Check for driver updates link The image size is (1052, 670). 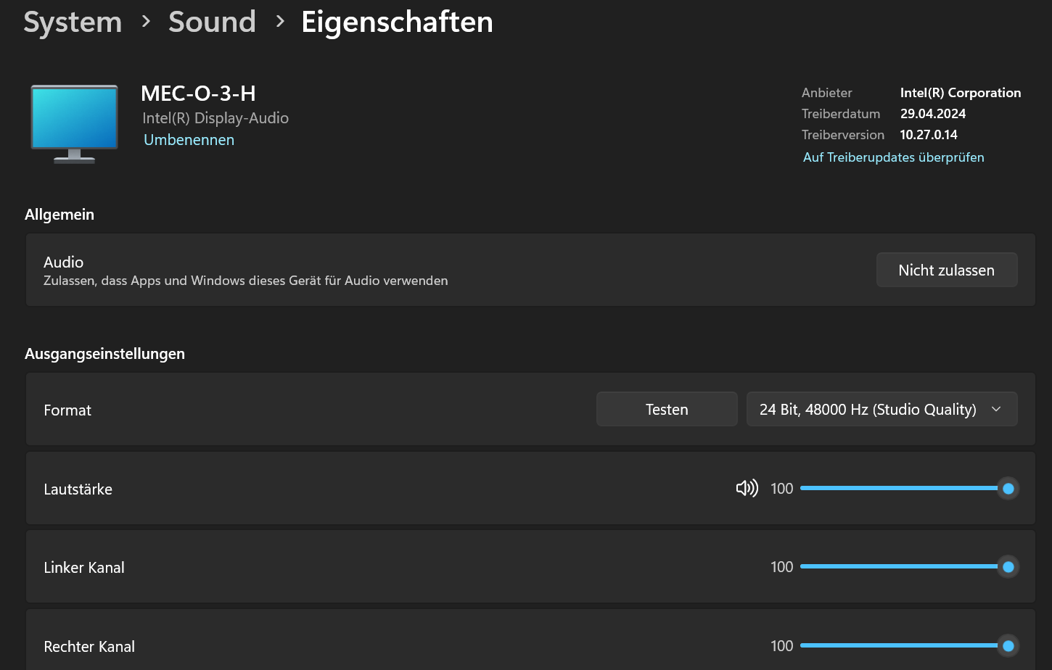pos(893,157)
